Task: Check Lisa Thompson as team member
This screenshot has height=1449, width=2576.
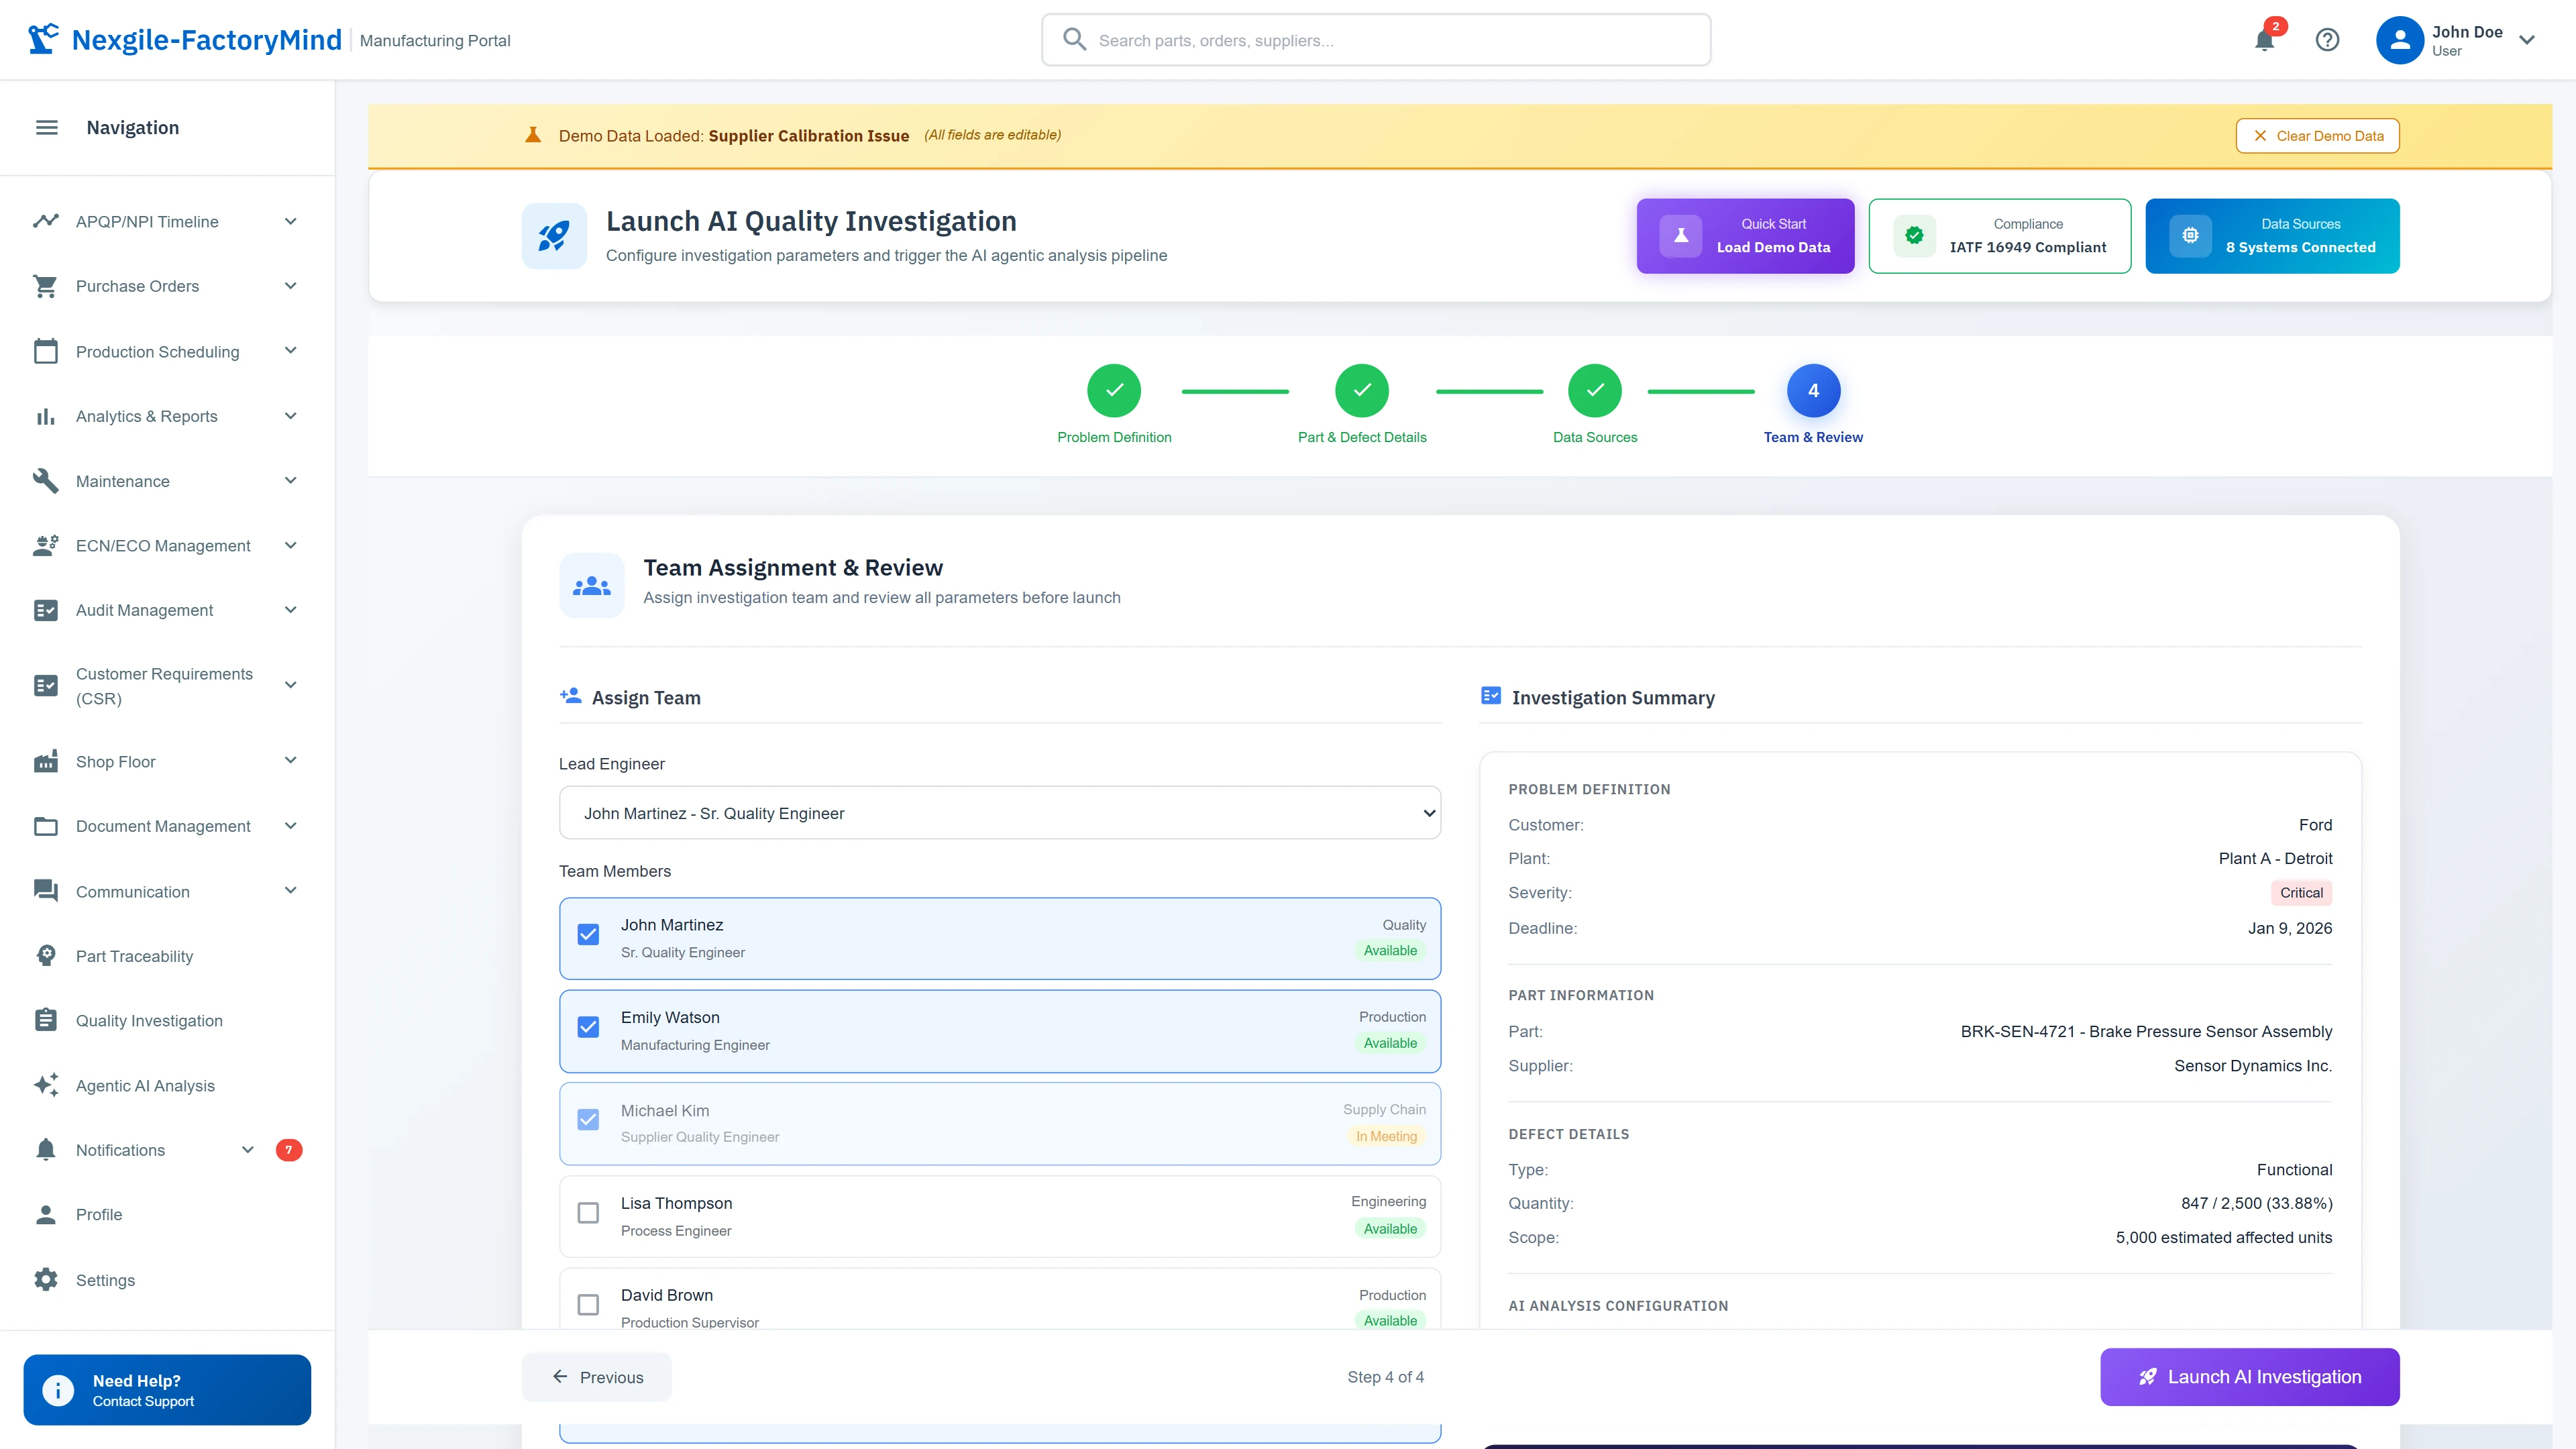Action: pos(588,1213)
